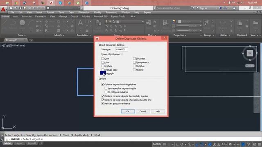
Task: Switch to the Layout1 tab
Action: point(19,143)
